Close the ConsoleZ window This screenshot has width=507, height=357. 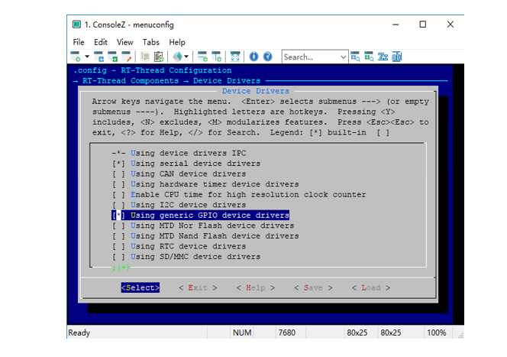(x=450, y=24)
